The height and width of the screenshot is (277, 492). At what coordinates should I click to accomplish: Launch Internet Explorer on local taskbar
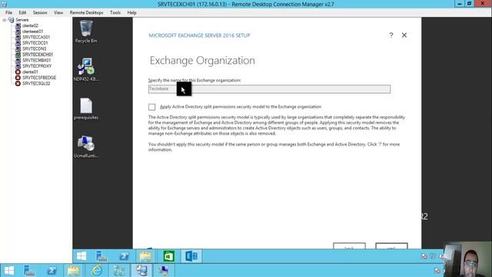pos(97,270)
